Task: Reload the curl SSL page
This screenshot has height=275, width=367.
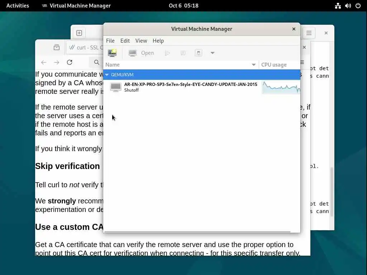Action: coord(70,62)
